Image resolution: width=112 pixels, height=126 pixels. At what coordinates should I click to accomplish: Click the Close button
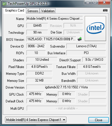tap(98, 120)
